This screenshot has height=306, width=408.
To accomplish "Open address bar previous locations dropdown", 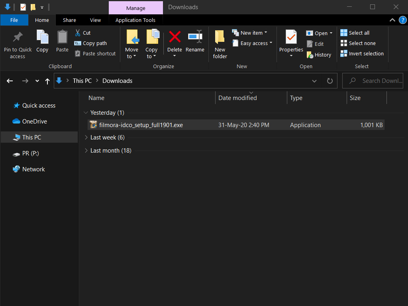I will pos(314,81).
